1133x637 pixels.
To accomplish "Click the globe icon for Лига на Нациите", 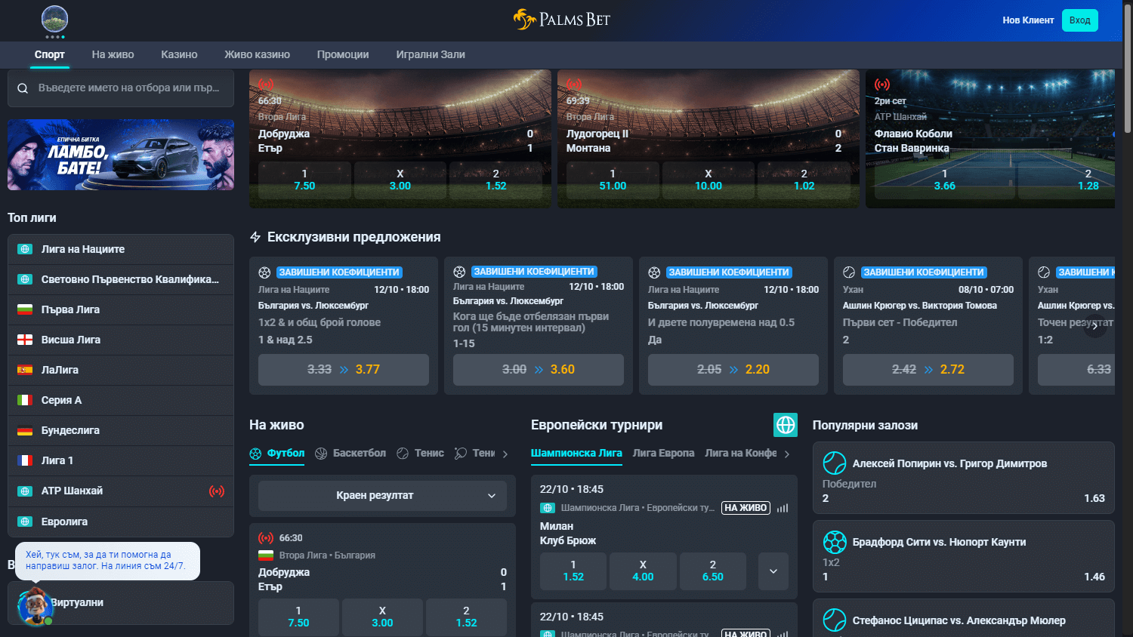I will 25,249.
